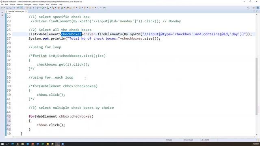Select the Java perspective icon
The height and width of the screenshot is (146, 260).
coord(258,8)
